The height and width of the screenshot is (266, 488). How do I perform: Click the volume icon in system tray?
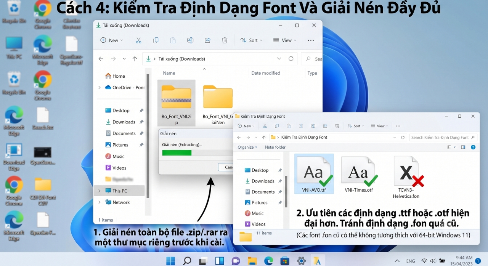point(433,261)
